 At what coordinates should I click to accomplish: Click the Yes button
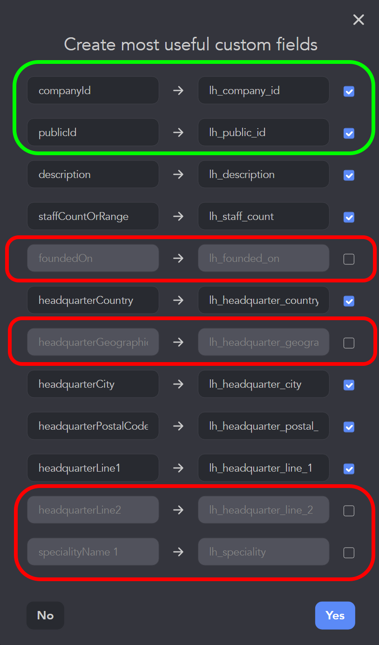[335, 616]
